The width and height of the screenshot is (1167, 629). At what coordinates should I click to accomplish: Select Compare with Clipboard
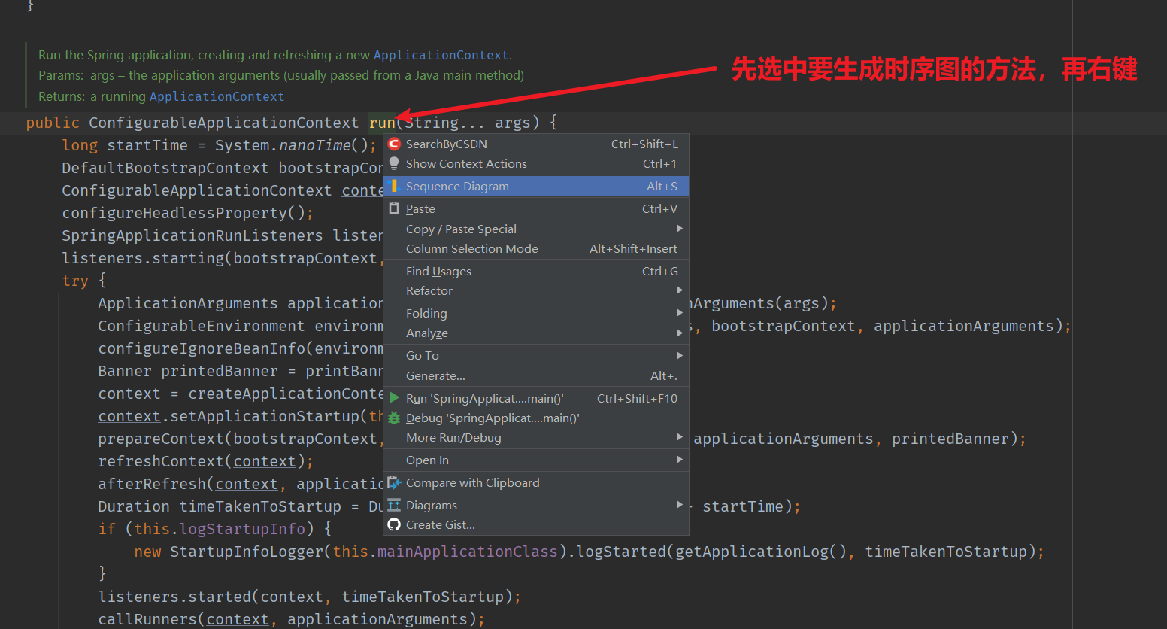pyautogui.click(x=536, y=482)
